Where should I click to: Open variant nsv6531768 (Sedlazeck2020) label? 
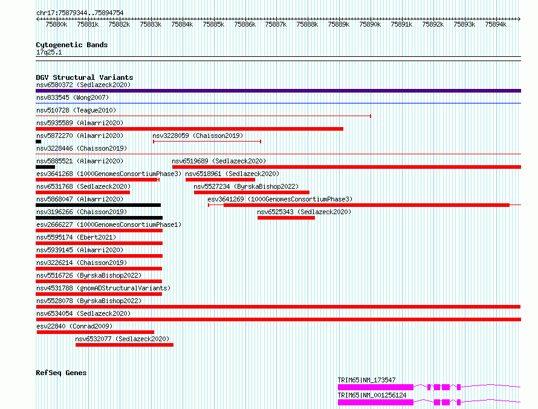point(83,186)
